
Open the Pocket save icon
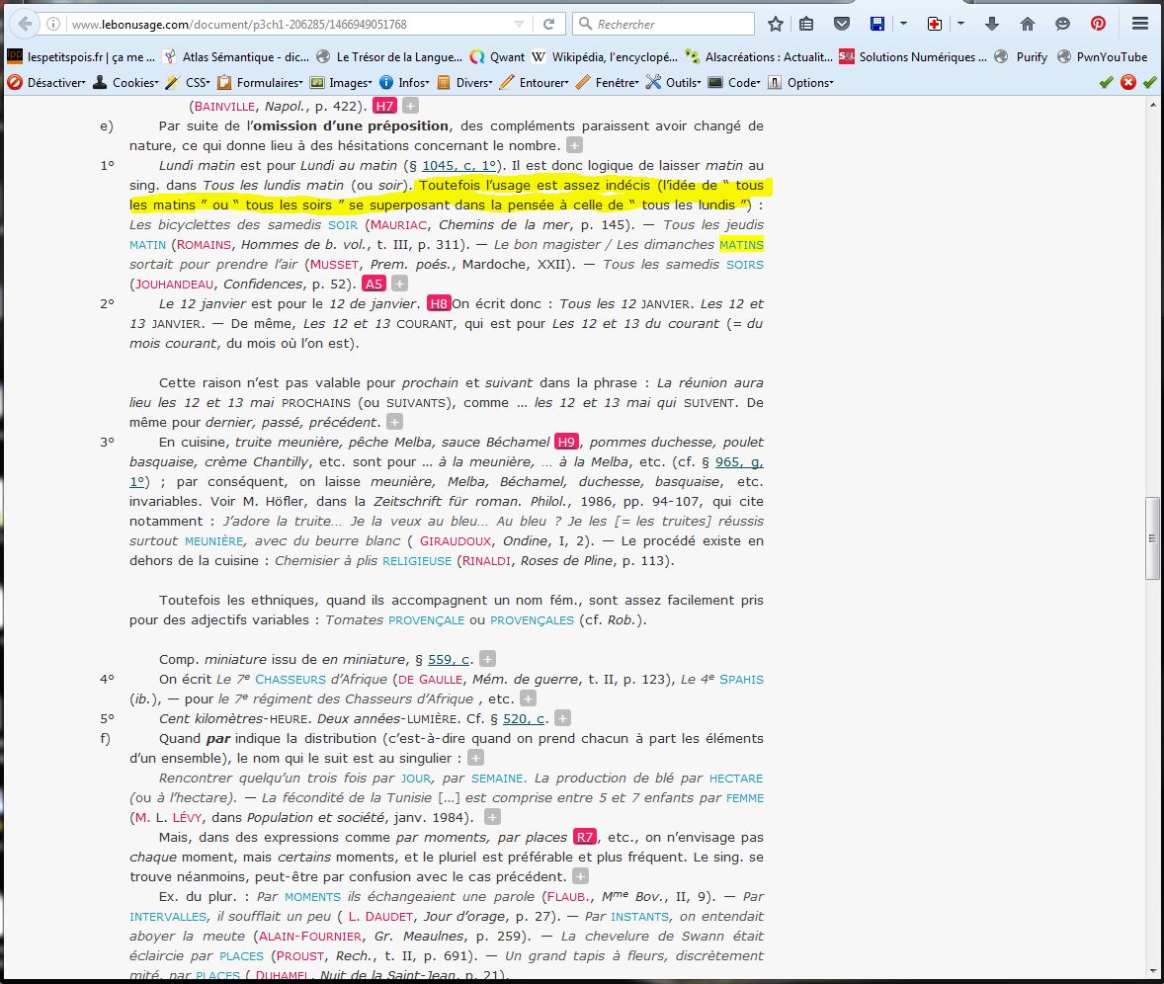point(841,24)
